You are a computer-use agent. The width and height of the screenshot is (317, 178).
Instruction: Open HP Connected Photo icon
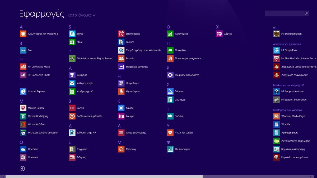pos(23,75)
